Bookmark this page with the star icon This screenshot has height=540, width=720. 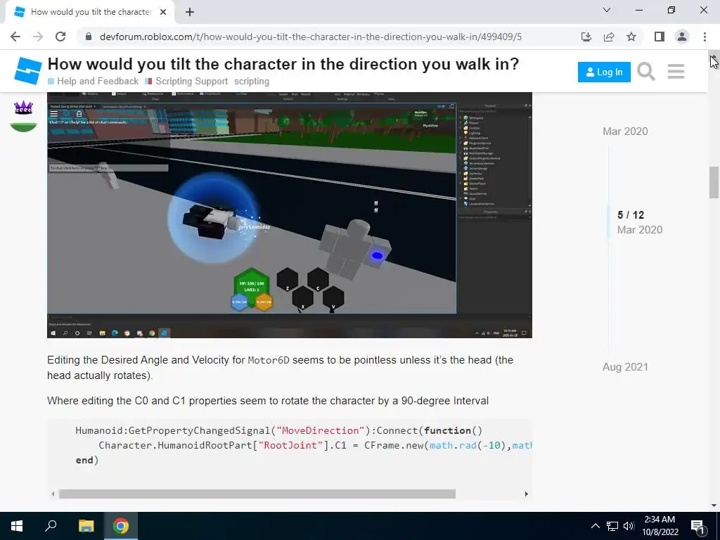[x=631, y=37]
